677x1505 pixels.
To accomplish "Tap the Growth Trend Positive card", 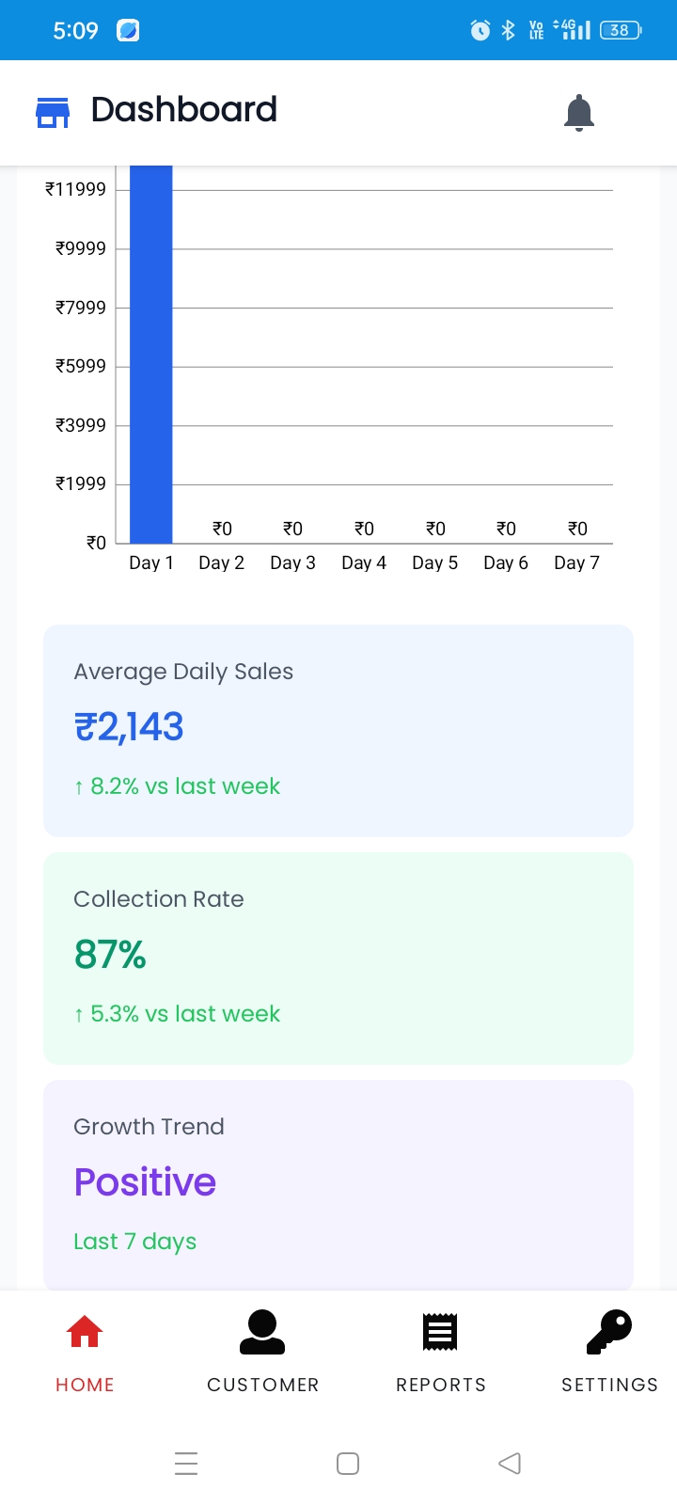I will click(338, 1183).
